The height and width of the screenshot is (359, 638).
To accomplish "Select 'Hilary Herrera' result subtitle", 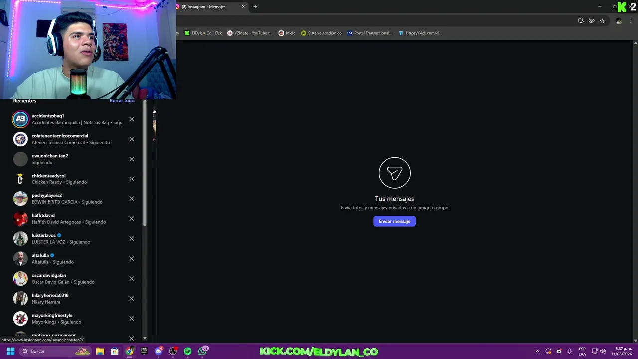I will [46, 302].
